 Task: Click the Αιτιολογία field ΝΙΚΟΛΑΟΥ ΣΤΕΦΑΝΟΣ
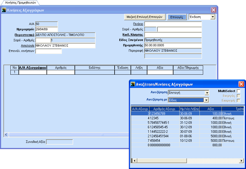(65, 45)
